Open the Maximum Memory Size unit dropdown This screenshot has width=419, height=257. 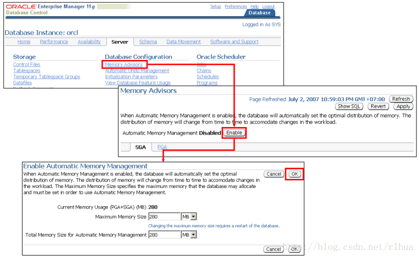tap(189, 217)
